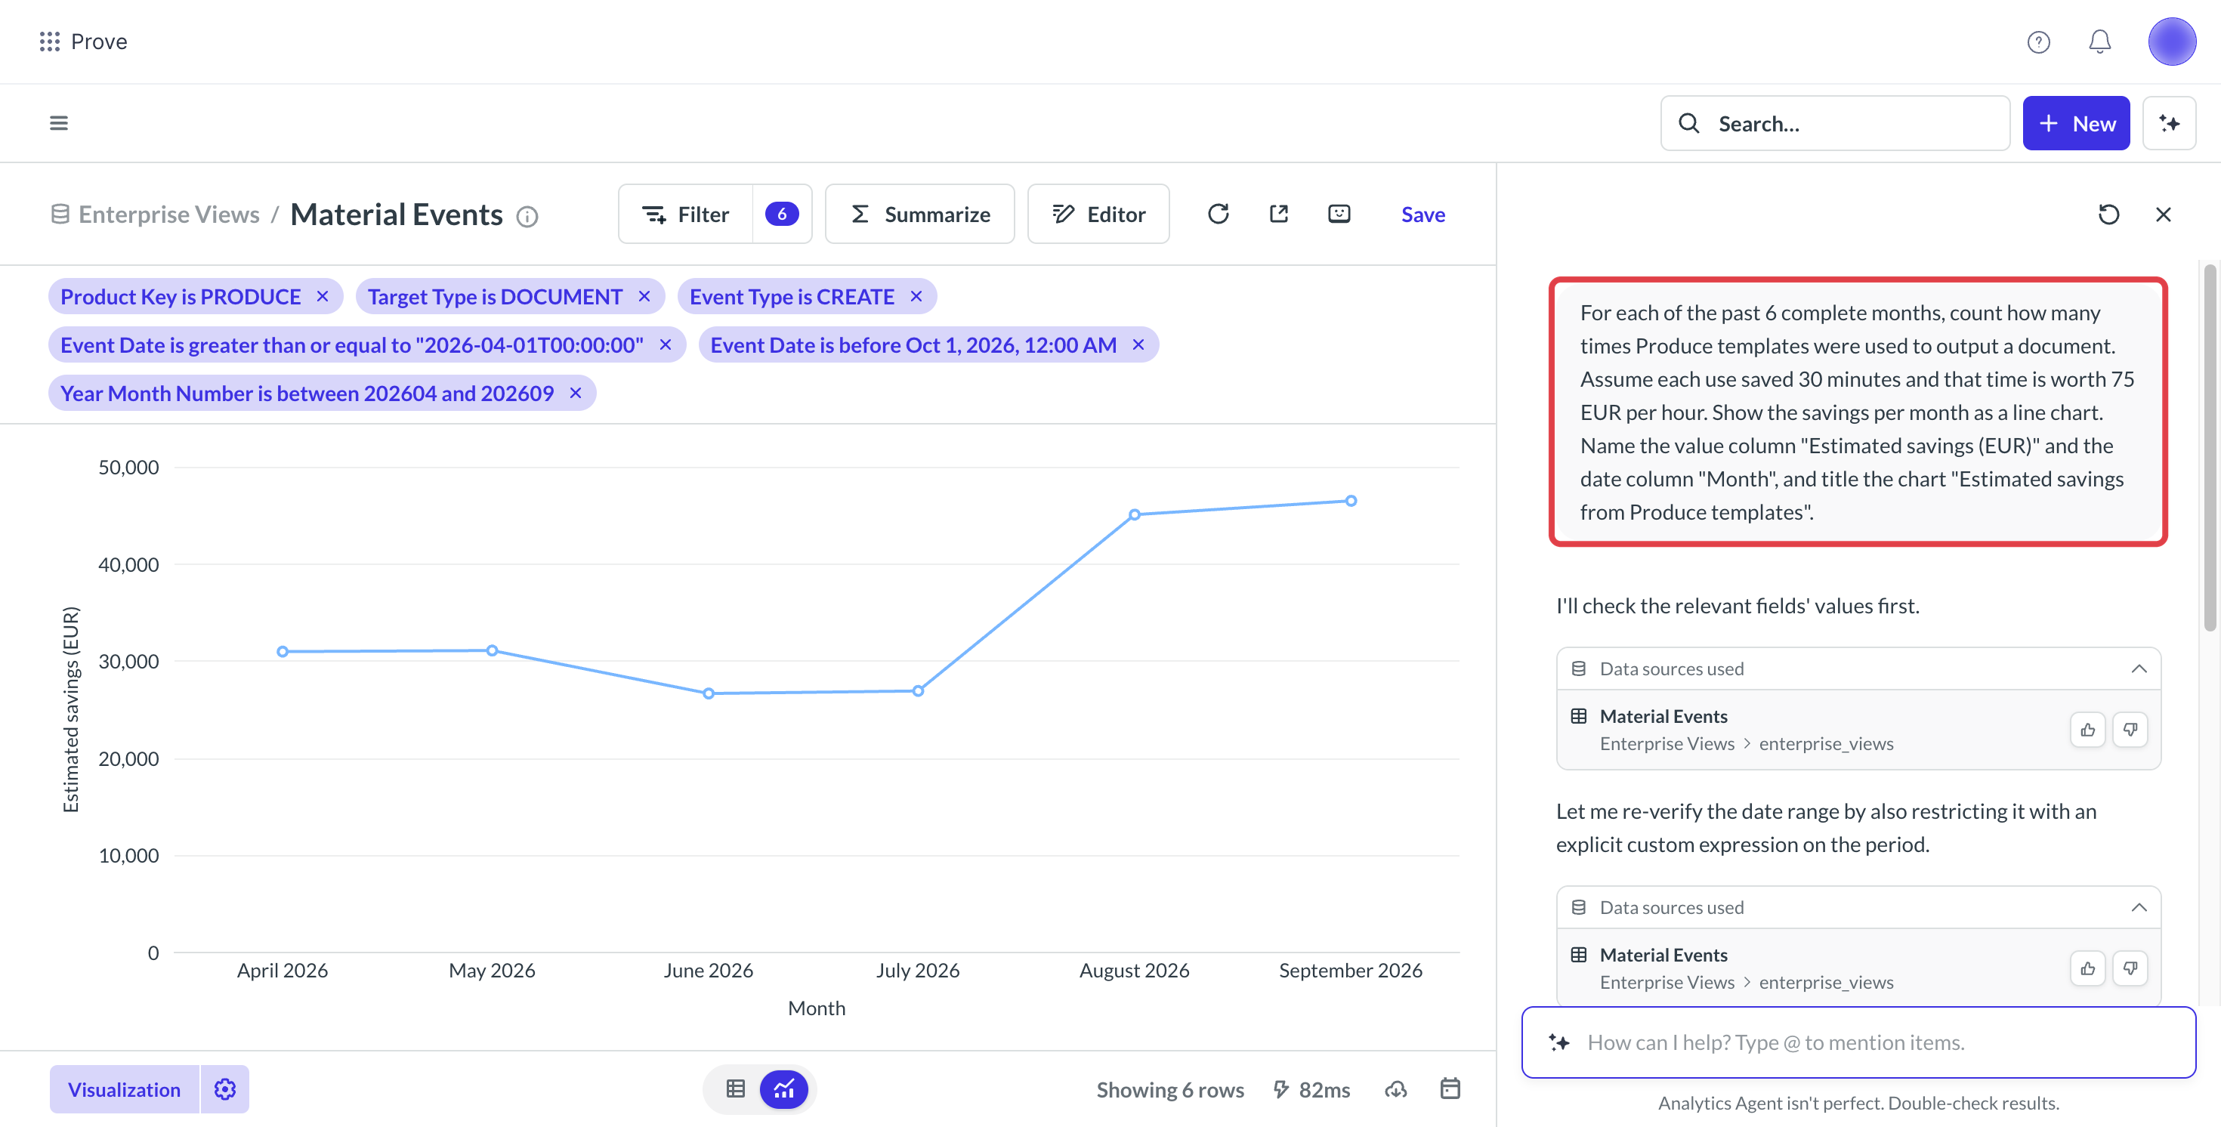Switch to chart view
This screenshot has height=1127, width=2221.
[x=783, y=1089]
